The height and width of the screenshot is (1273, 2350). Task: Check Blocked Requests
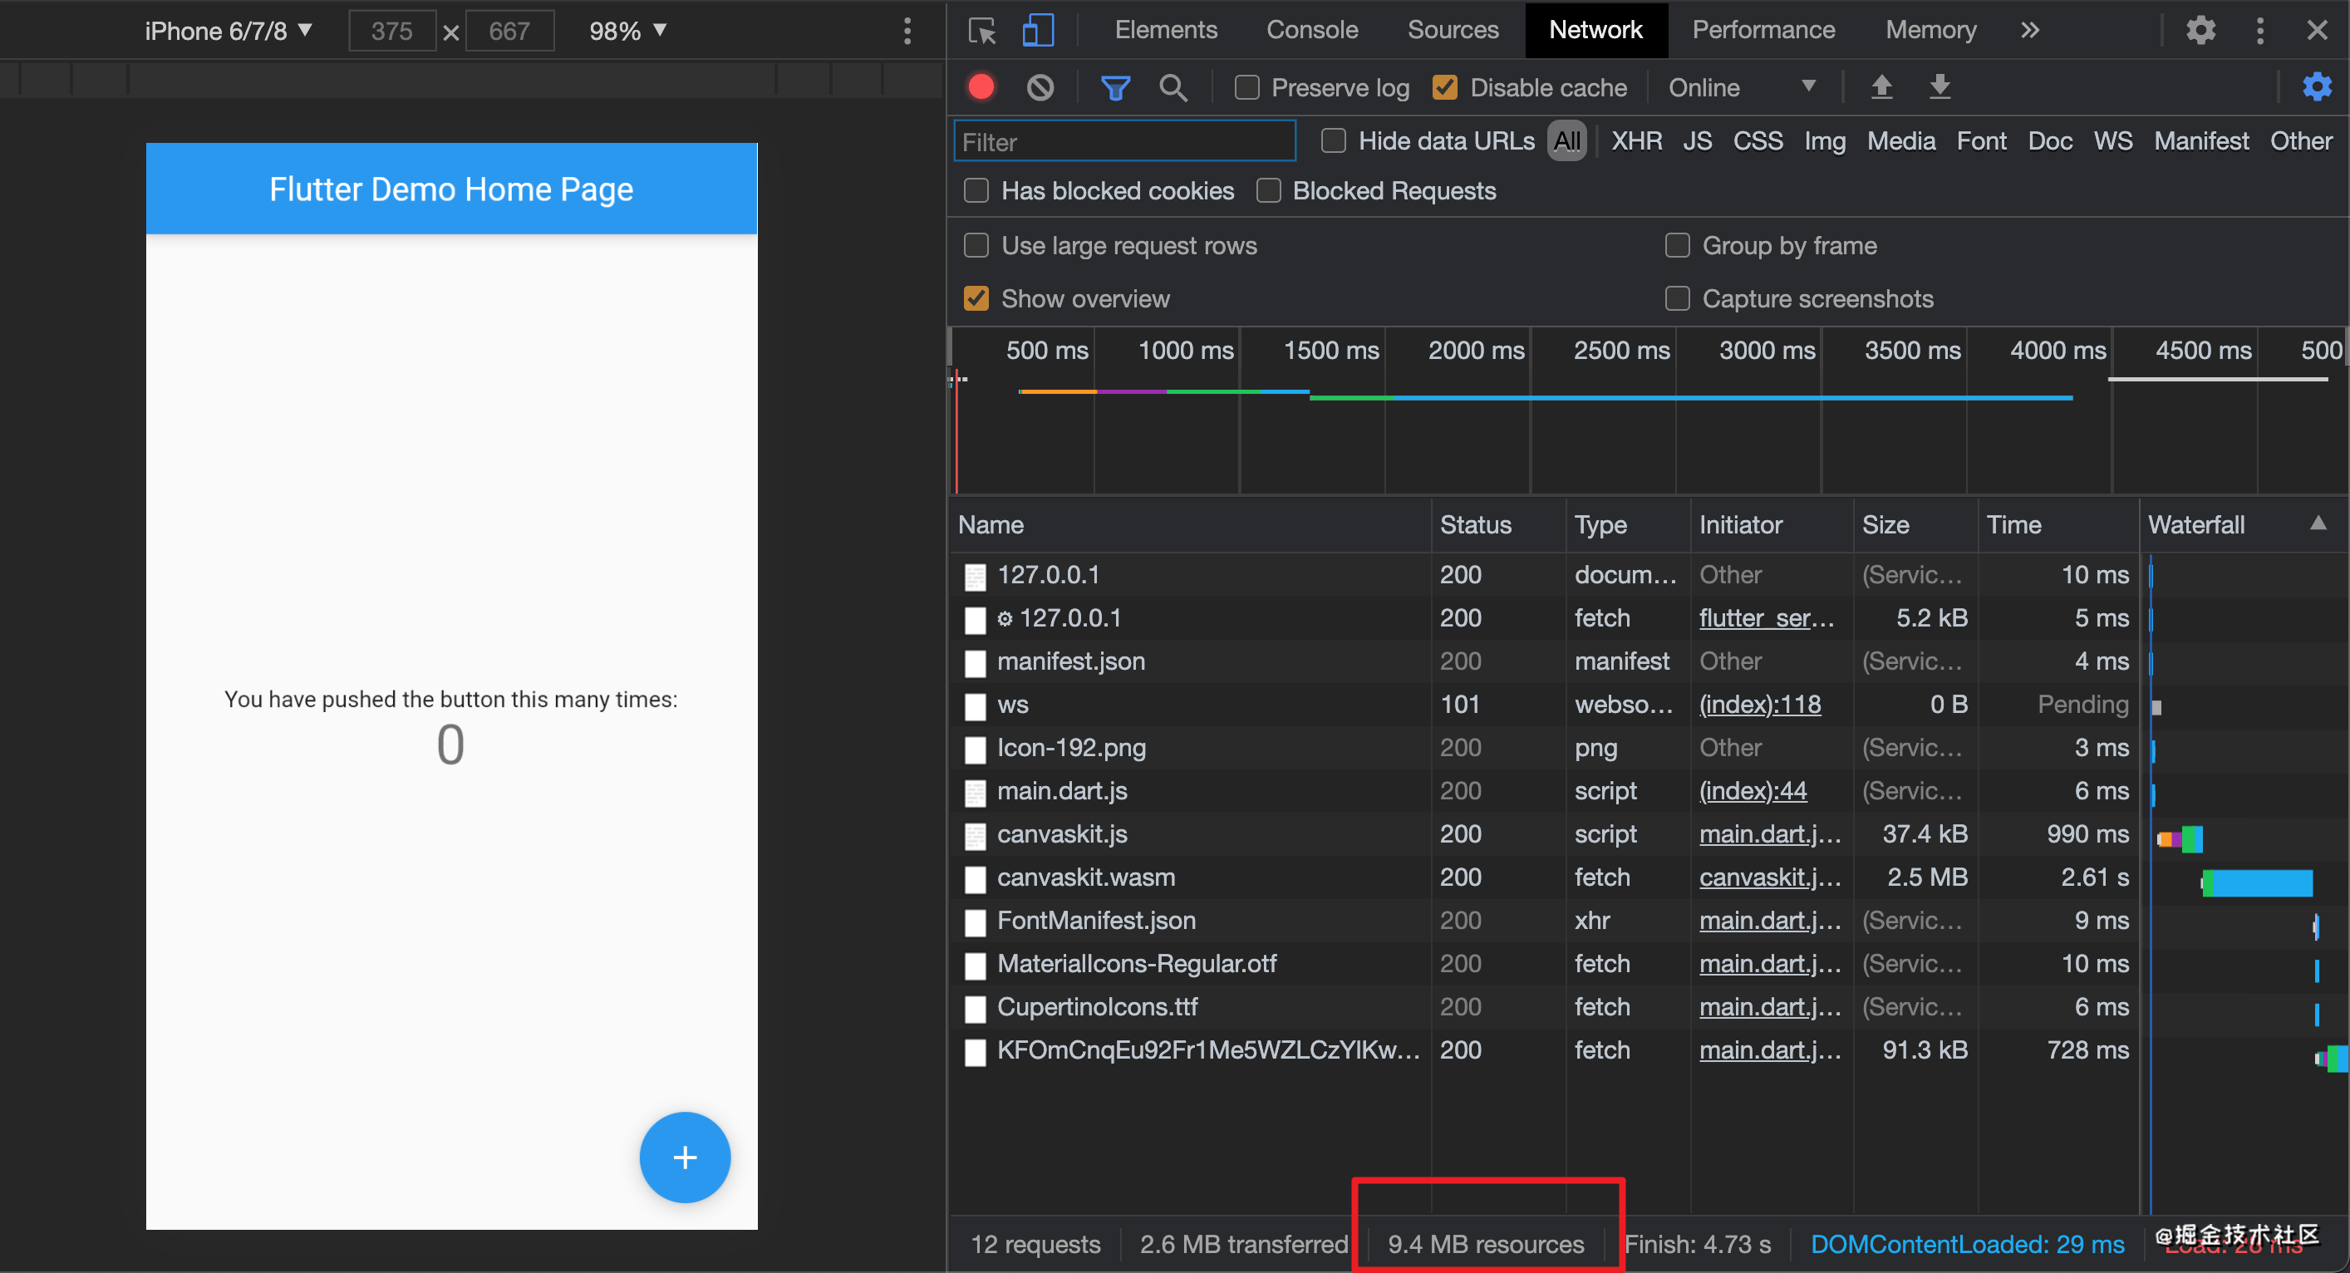point(1268,191)
